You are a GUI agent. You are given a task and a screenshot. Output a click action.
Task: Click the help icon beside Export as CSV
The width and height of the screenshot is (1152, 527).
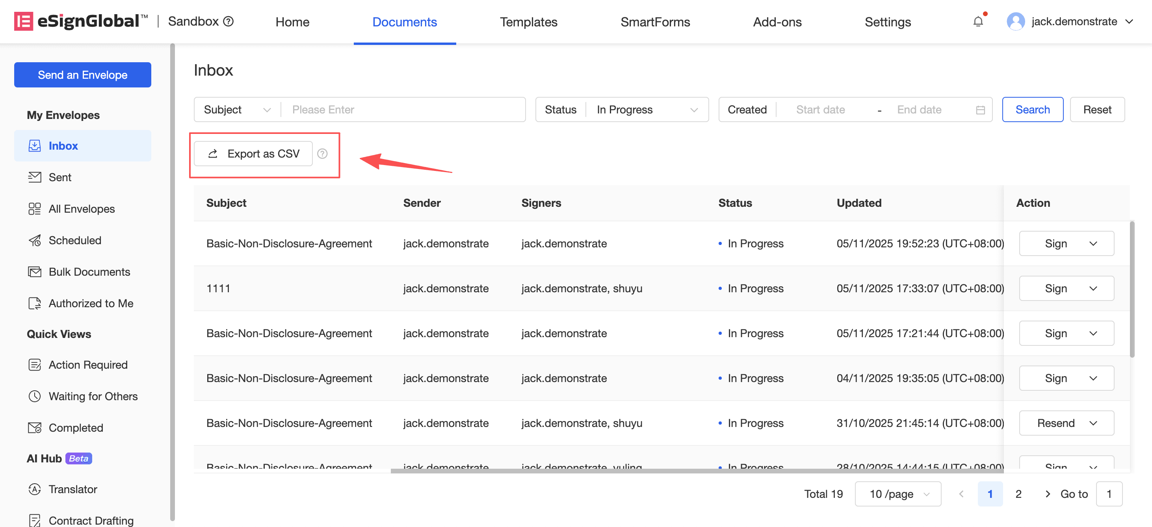(322, 154)
